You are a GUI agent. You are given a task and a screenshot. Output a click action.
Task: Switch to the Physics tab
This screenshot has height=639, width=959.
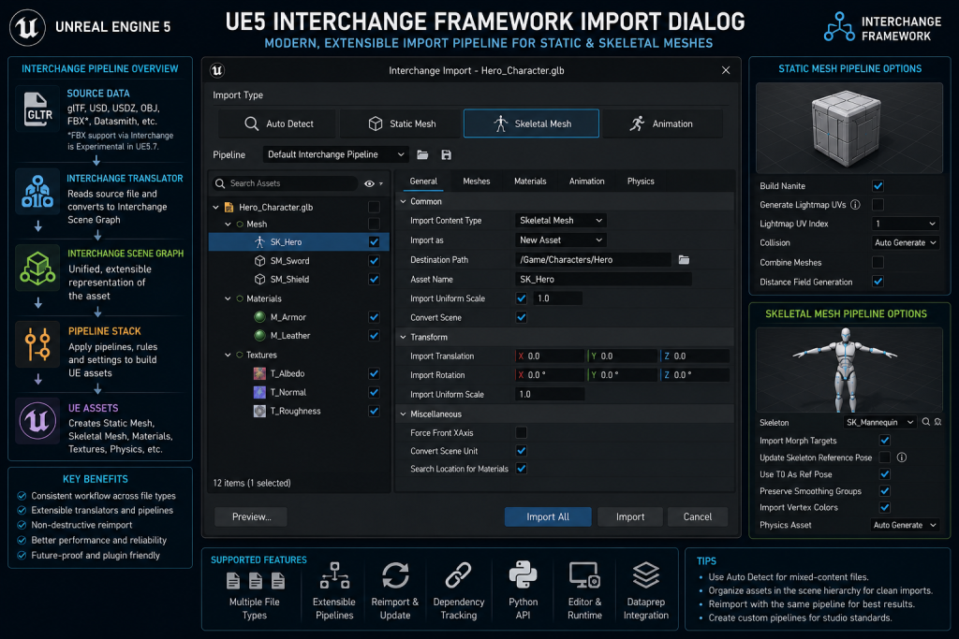(641, 182)
